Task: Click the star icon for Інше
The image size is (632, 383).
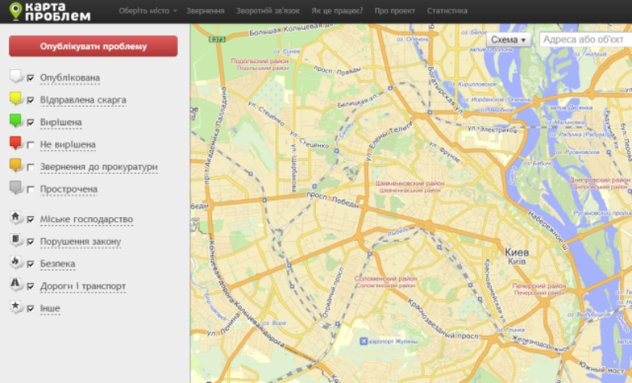Action: (x=16, y=306)
